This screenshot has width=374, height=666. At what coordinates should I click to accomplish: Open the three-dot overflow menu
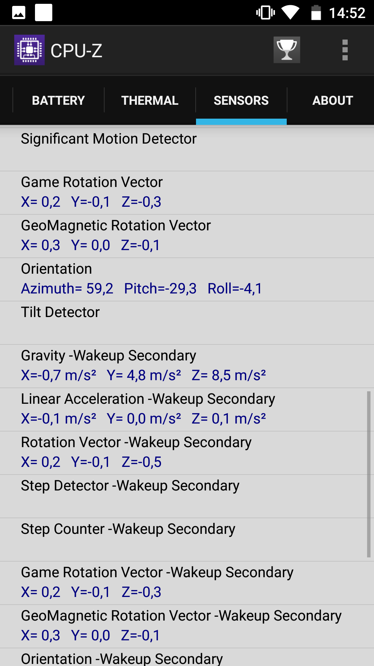click(x=345, y=50)
